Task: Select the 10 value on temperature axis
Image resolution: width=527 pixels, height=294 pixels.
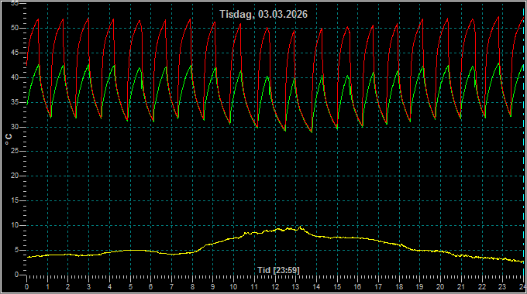Action: point(15,225)
